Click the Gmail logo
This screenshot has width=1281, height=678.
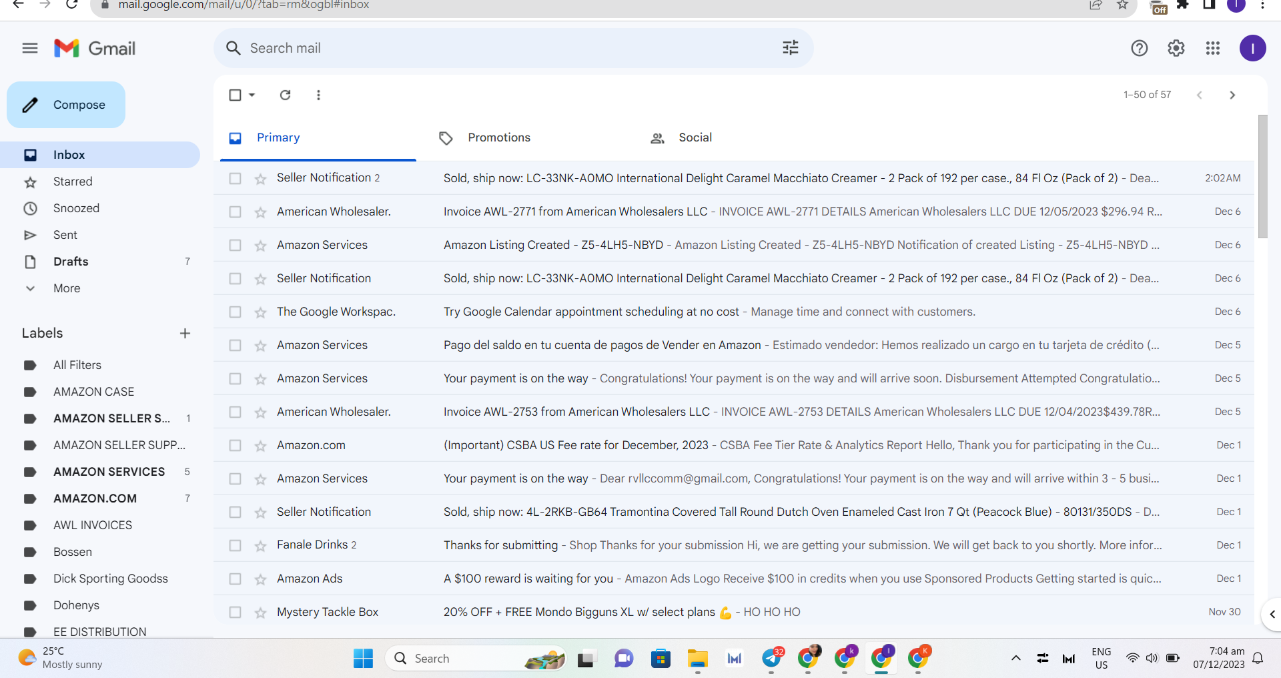(x=95, y=48)
